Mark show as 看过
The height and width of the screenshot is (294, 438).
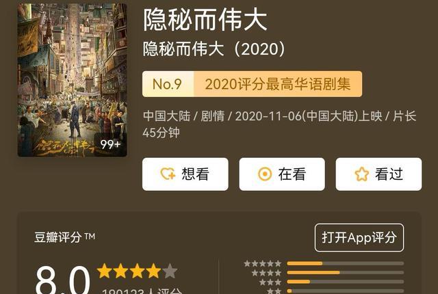(378, 174)
